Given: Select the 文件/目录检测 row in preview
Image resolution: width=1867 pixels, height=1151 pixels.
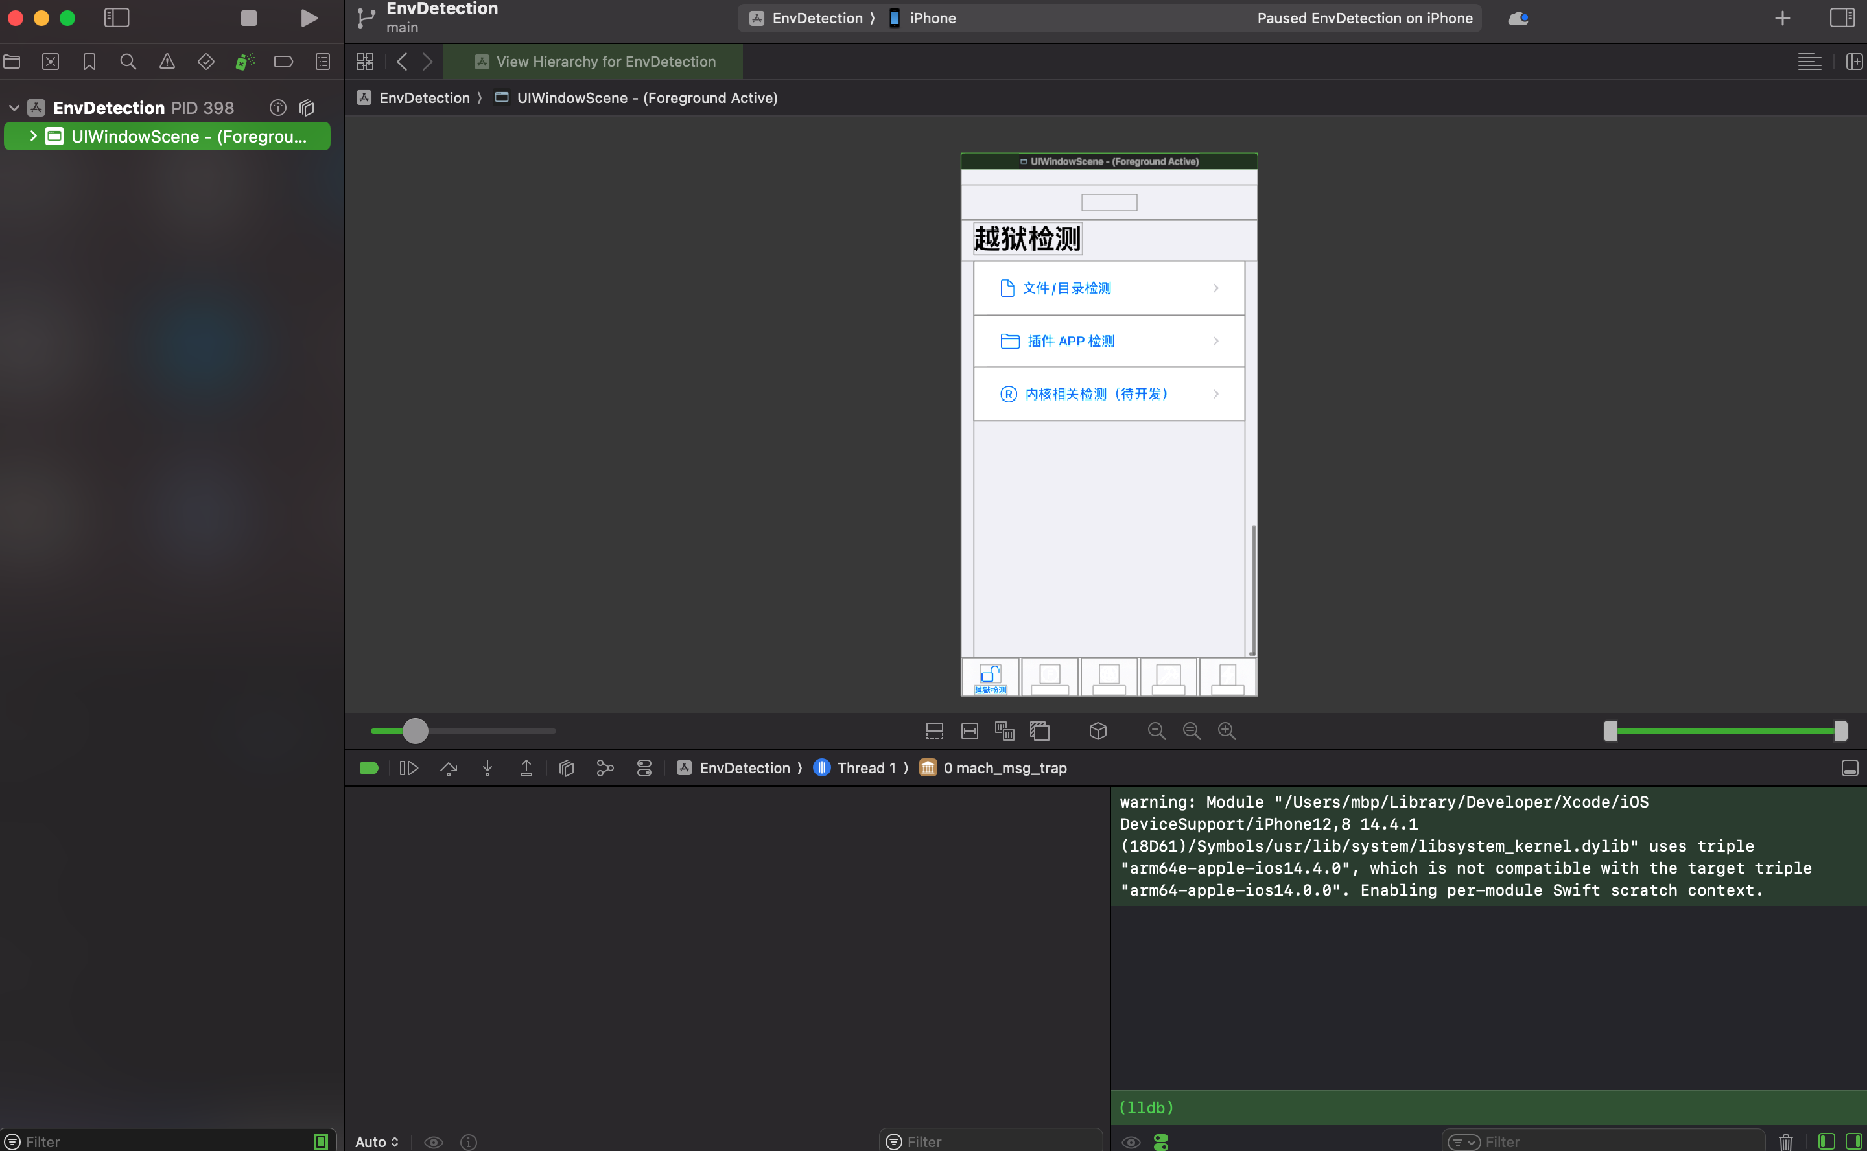Looking at the screenshot, I should (1109, 288).
